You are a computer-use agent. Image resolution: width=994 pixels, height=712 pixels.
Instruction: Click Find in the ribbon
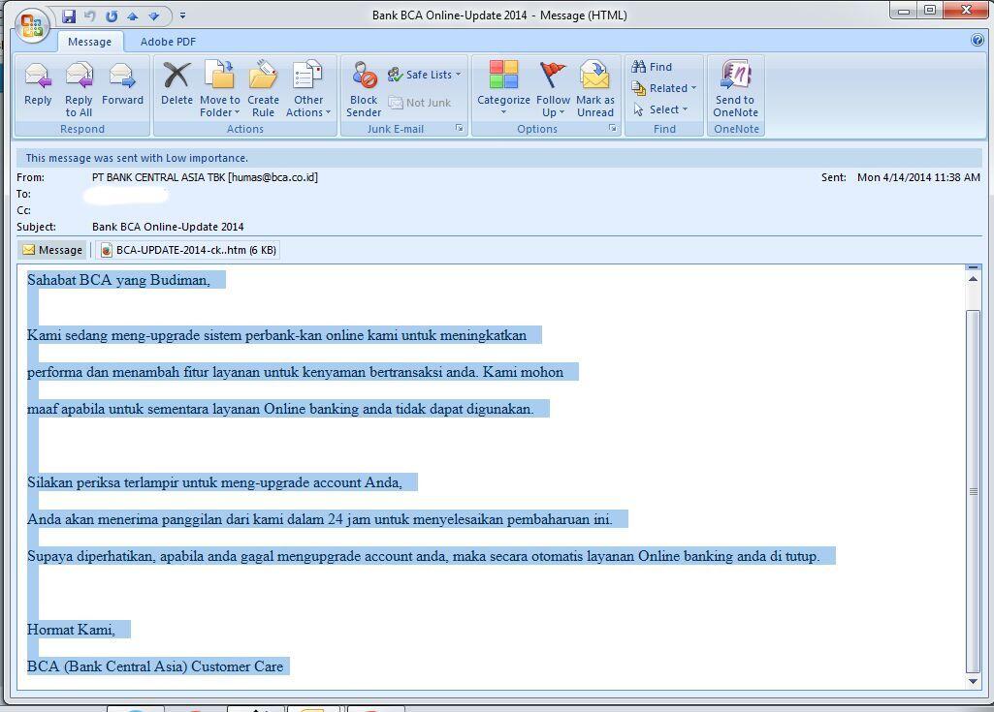coord(652,67)
